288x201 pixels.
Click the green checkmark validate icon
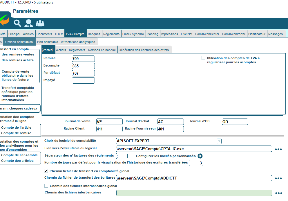pyautogui.click(x=4, y=20)
